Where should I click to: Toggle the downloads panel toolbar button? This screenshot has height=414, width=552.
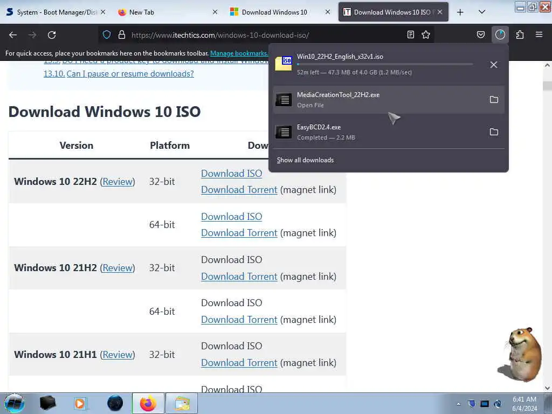click(500, 34)
